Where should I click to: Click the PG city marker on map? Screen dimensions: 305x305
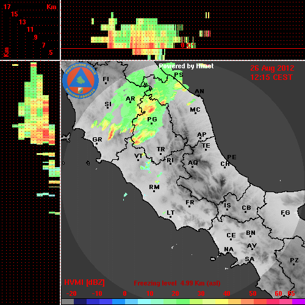pyautogui.click(x=151, y=123)
